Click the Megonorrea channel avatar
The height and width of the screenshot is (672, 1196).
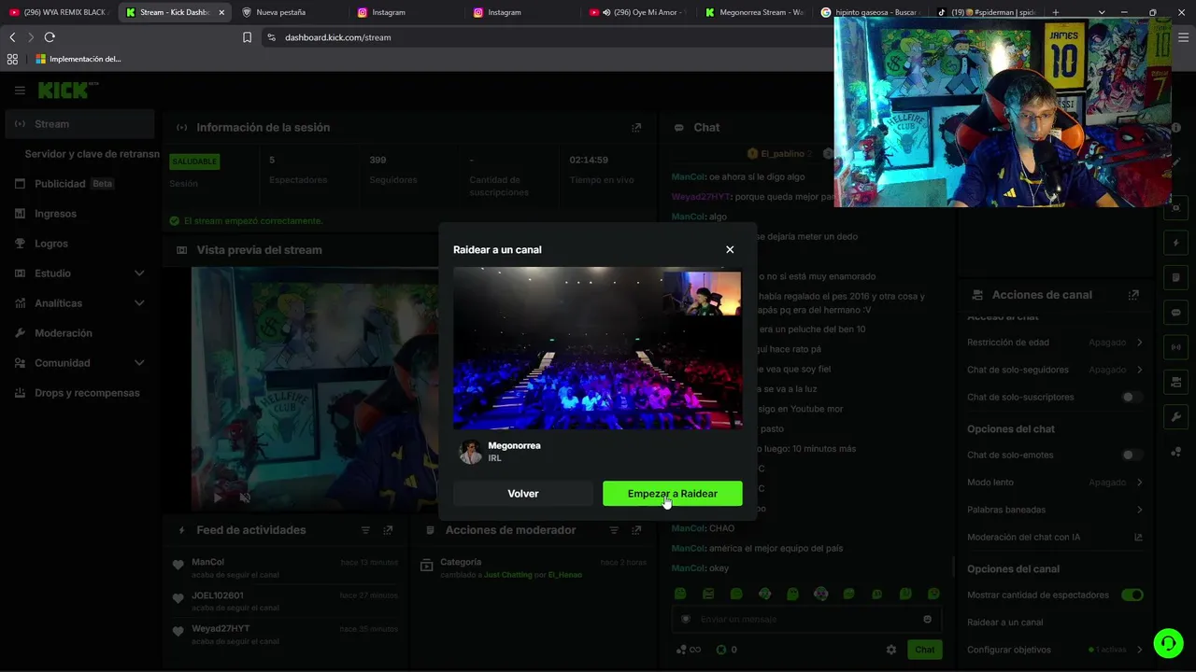pyautogui.click(x=471, y=452)
